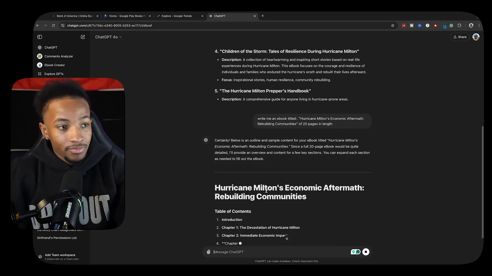
Task: Open the Chrome profile avatar
Action: pyautogui.click(x=471, y=26)
